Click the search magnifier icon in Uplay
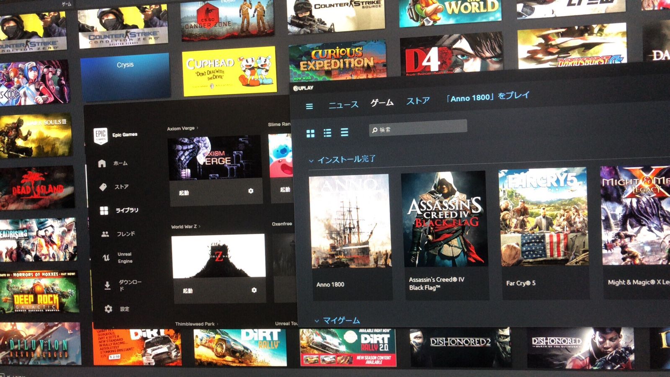Viewport: 670px width, 377px height. [374, 130]
